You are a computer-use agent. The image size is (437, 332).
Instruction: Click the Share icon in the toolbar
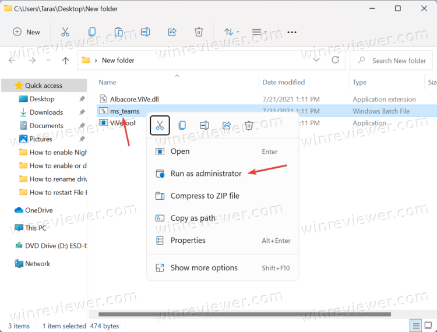(x=172, y=32)
